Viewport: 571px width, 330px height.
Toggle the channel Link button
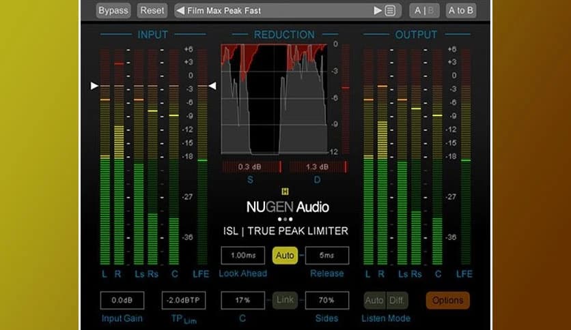tap(285, 300)
